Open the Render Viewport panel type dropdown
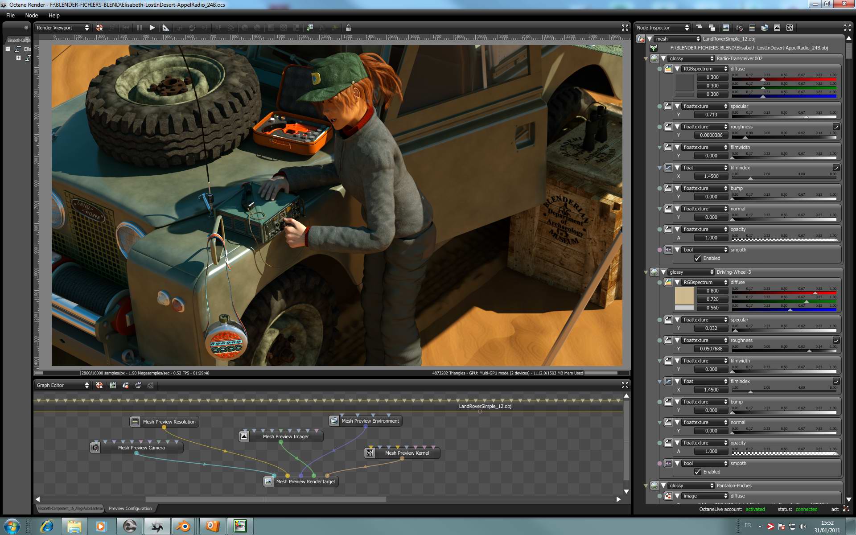Viewport: 856px width, 535px height. 63,28
